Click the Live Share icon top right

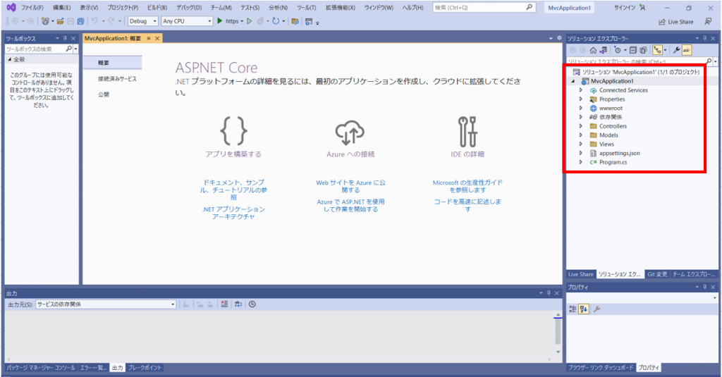[x=662, y=22]
